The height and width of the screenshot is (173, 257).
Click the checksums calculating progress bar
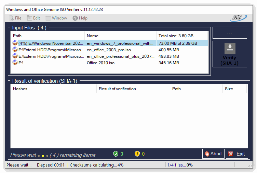(145, 164)
